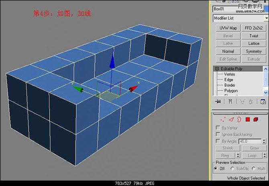This screenshot has width=269, height=186.
Task: Open Configure Modifier Sets icon
Action: [263, 101]
